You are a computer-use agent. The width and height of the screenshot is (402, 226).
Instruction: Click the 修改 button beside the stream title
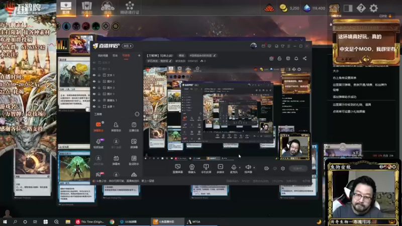click(x=181, y=55)
